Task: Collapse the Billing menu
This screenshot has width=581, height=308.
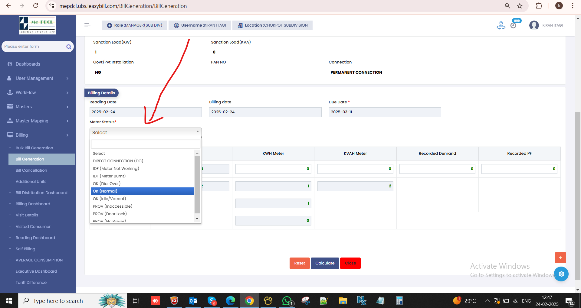Action: click(38, 135)
